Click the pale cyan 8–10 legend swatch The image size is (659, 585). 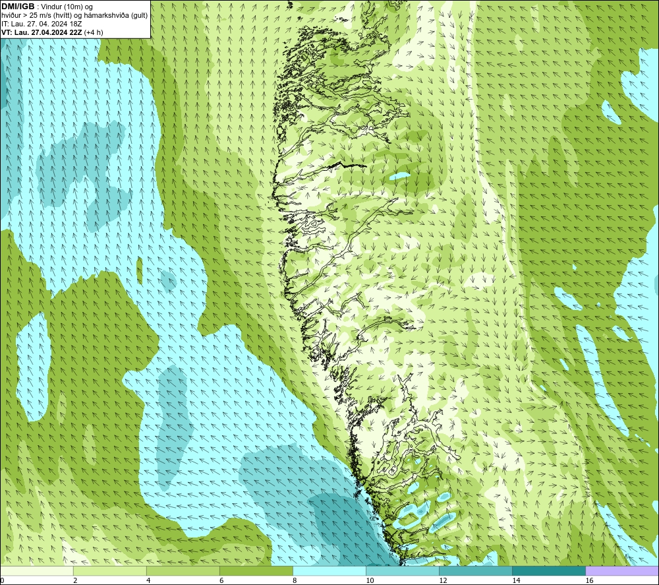329,570
